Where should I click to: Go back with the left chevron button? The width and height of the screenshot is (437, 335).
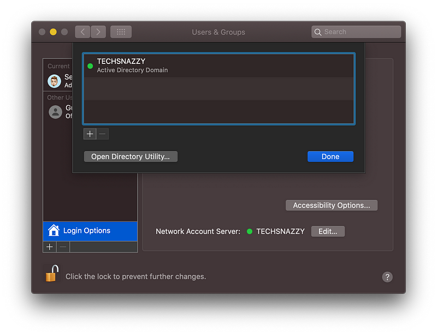tap(82, 32)
